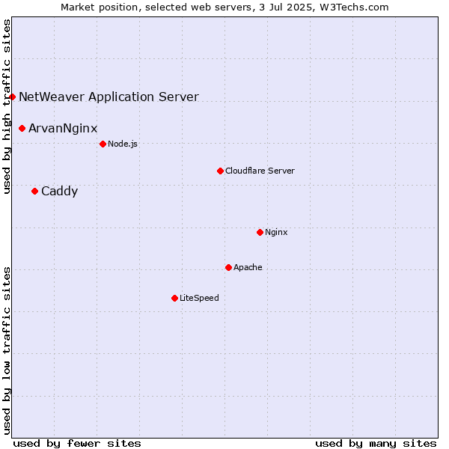
Task: Select the Caddy data point
Action: (34, 192)
